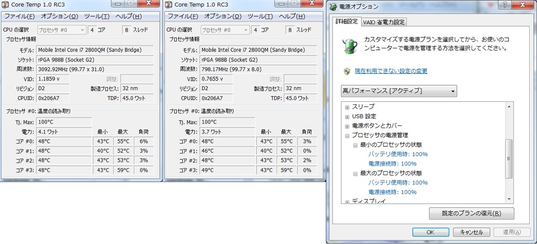Click バッテリ使用時 100% under 最大のプロセッサの状態
This screenshot has height=244, width=537.
point(398,183)
